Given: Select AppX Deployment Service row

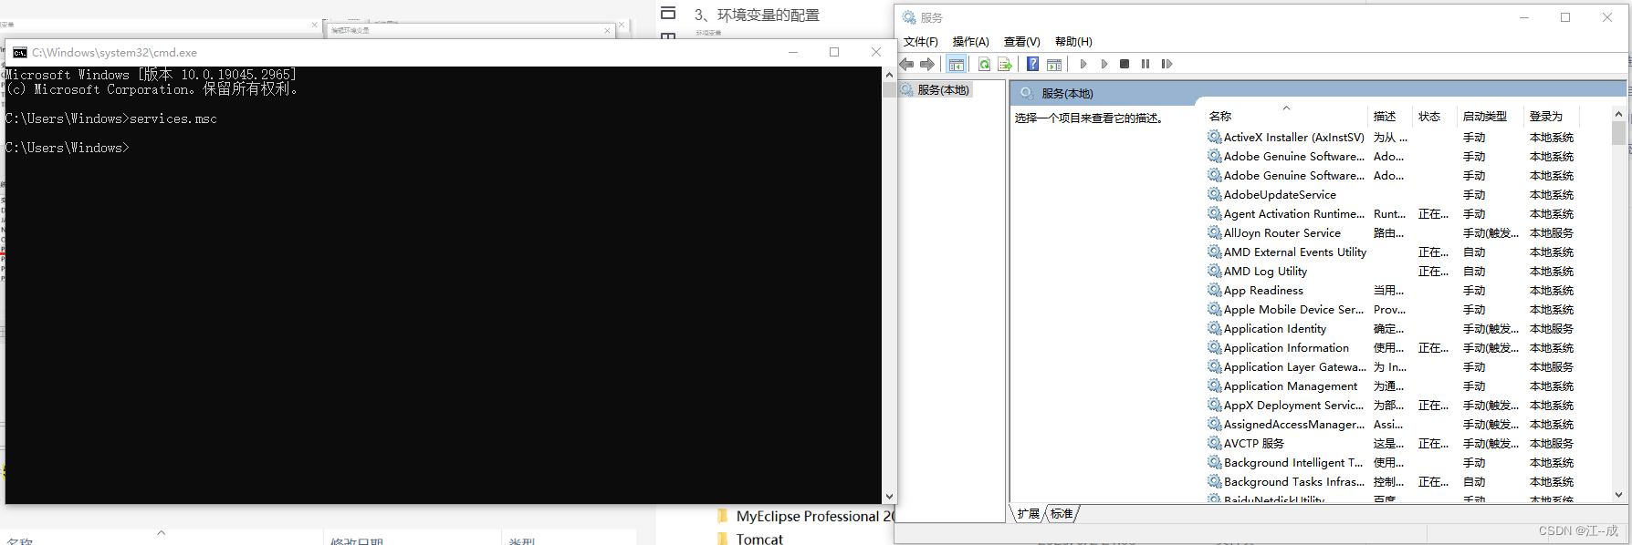Looking at the screenshot, I should [x=1391, y=405].
